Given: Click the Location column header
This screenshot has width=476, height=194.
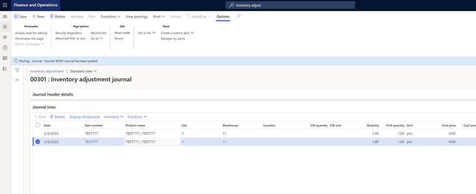Looking at the screenshot, I should [x=269, y=125].
